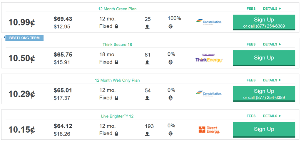Click the Constellation logo in the Web Only row

(209, 93)
